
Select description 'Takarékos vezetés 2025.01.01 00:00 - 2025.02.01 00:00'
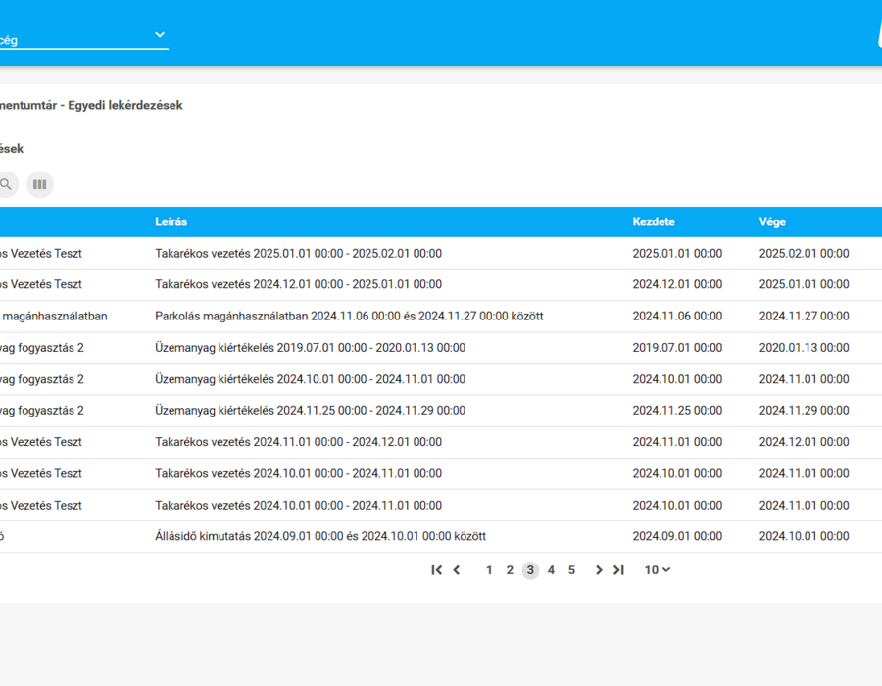coord(299,254)
